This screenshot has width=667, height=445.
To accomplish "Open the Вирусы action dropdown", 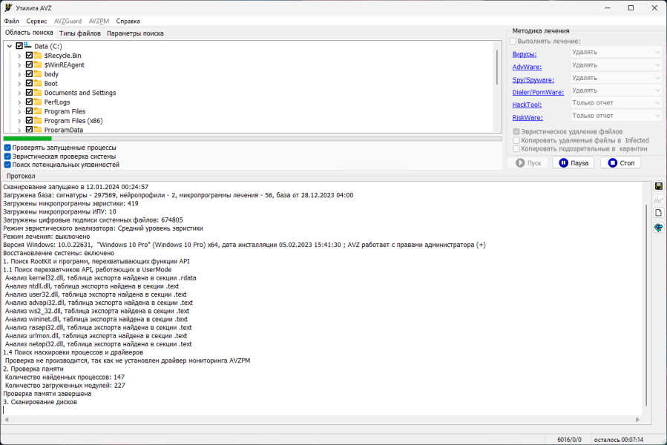I will pos(616,52).
